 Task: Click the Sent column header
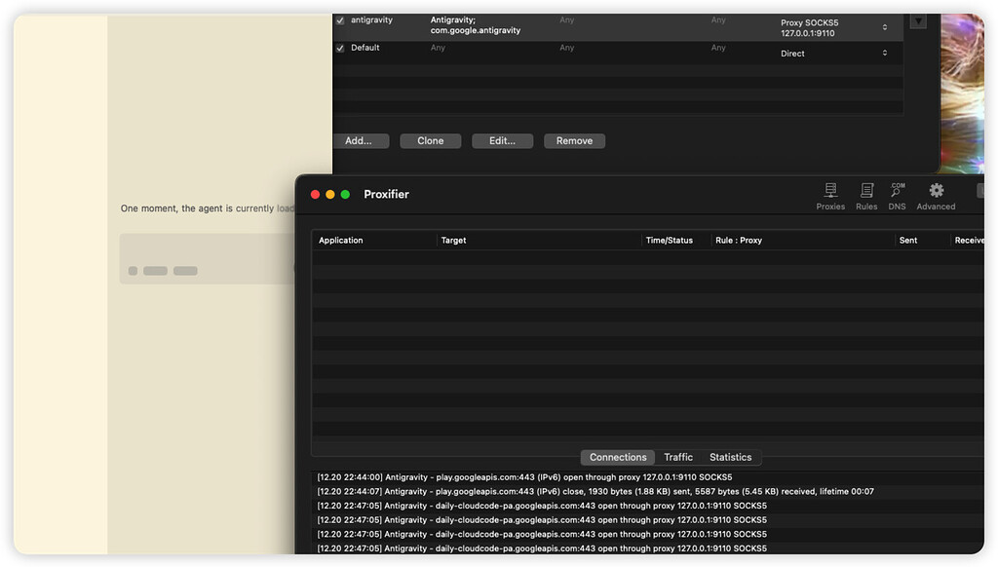click(x=922, y=241)
